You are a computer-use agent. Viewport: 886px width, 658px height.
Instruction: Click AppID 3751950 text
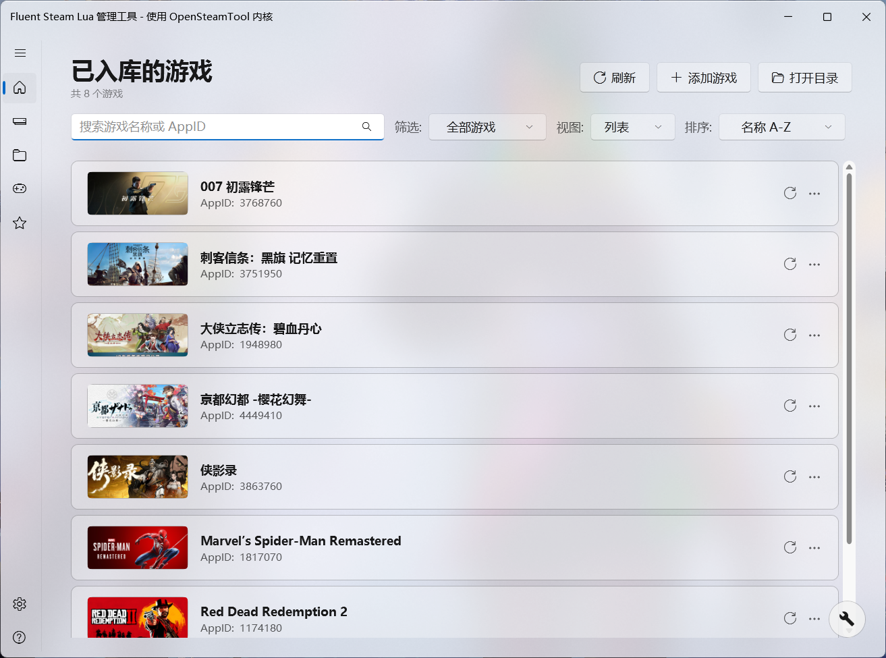click(241, 274)
